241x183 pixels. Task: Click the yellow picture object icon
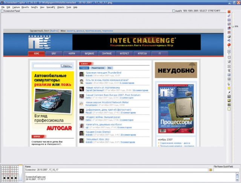[x=229, y=101]
